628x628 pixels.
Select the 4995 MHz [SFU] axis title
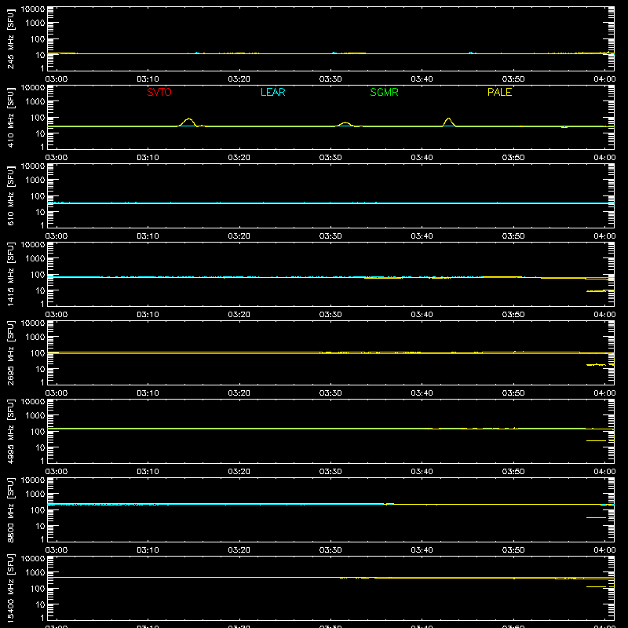point(10,431)
